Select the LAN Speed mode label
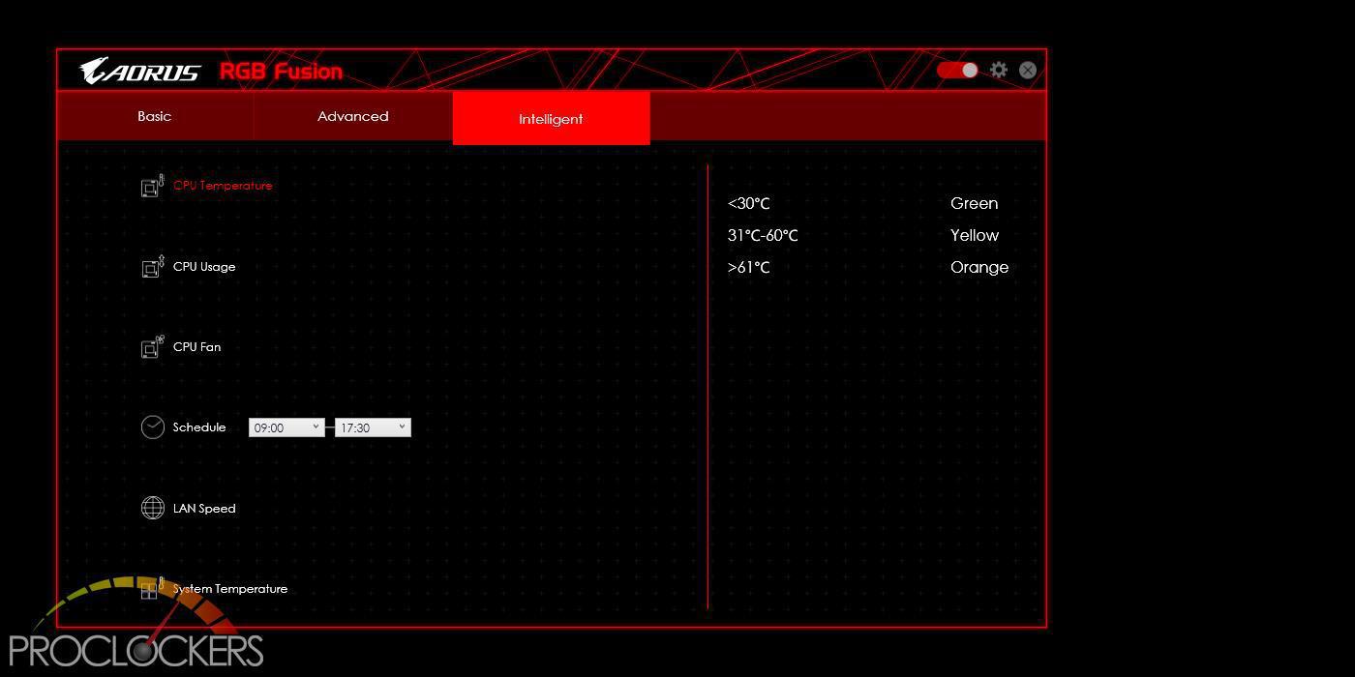This screenshot has height=677, width=1355. [204, 509]
